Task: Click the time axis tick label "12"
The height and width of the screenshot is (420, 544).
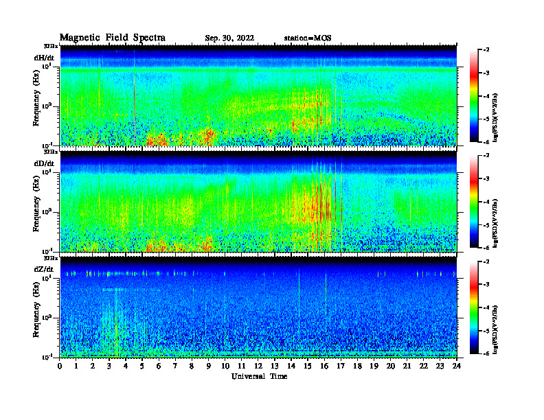Action: pyautogui.click(x=258, y=366)
